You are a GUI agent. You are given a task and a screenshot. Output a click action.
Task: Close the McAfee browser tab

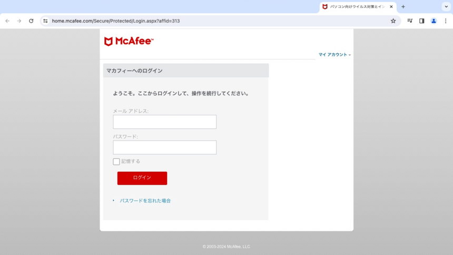[x=391, y=7]
